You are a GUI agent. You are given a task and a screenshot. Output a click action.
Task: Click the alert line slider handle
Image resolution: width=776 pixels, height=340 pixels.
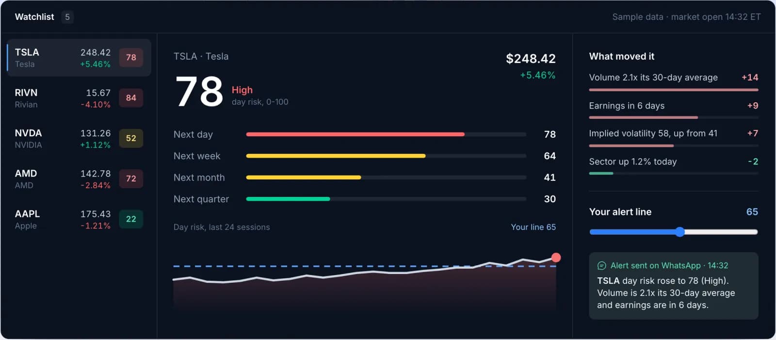coord(680,232)
